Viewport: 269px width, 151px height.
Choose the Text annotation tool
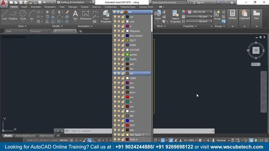click(x=75, y=15)
